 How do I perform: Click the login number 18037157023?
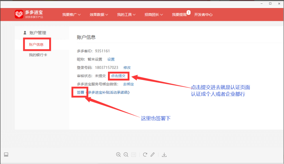[x=106, y=67]
